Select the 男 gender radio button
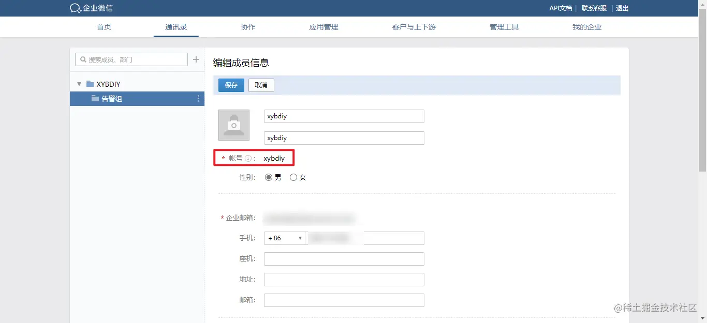 (x=269, y=177)
